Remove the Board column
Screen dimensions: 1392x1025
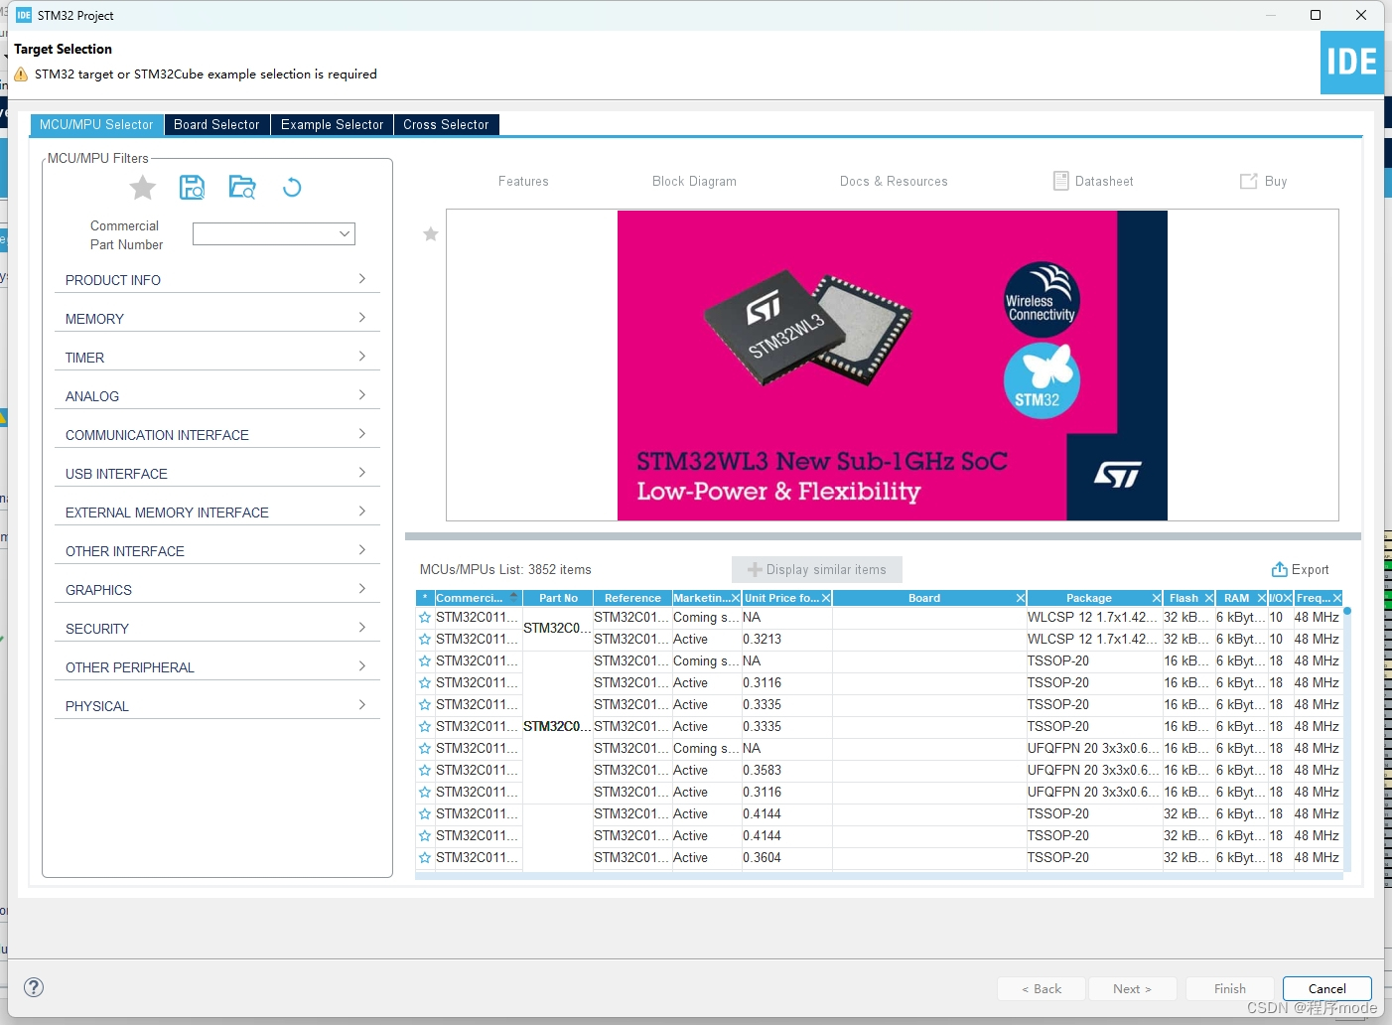(1021, 598)
